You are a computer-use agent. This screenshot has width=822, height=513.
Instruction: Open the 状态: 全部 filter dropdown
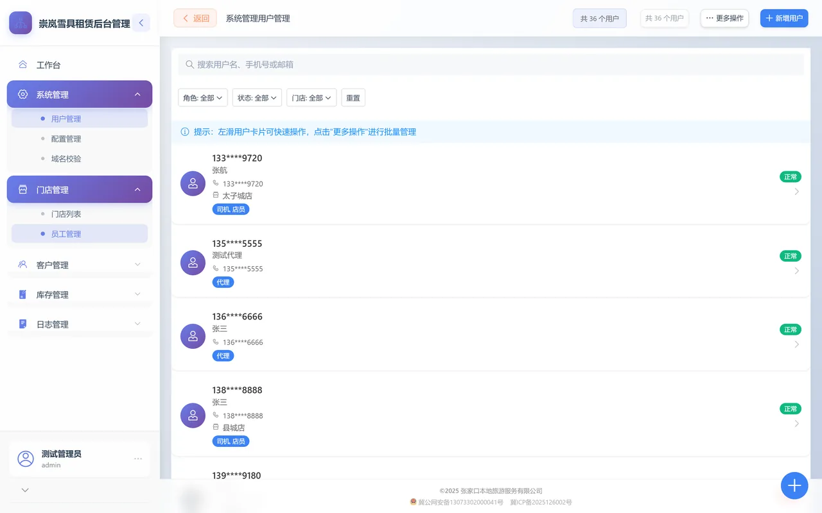coord(257,97)
